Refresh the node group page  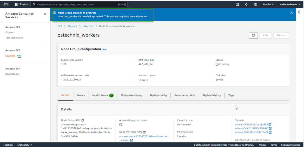pyautogui.click(x=253, y=35)
